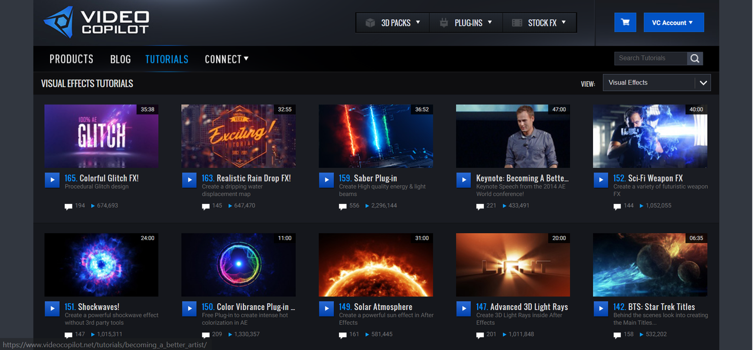
Task: Play the Keynote Becoming A Better Artist video
Action: [x=464, y=180]
